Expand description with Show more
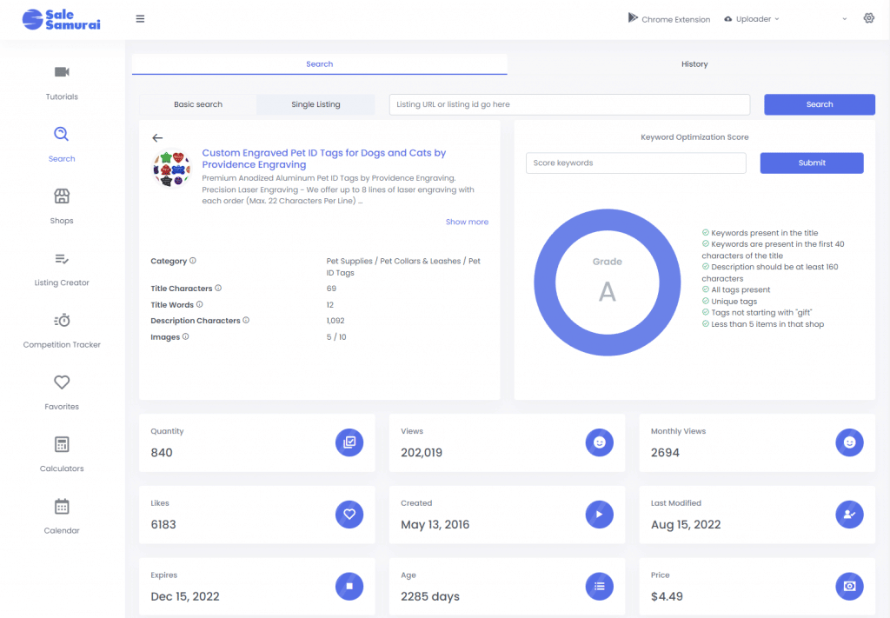The width and height of the screenshot is (890, 618). coord(467,222)
